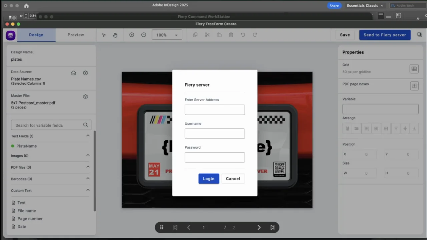Select the pointer selection tool

(x=104, y=35)
